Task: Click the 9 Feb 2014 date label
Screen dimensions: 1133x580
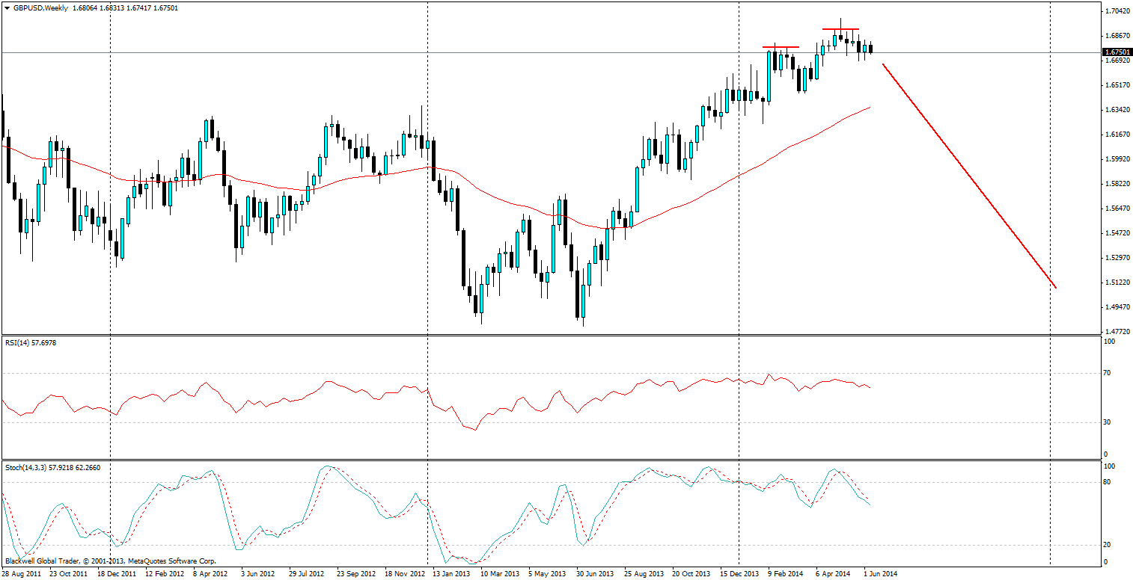Action: [x=786, y=574]
